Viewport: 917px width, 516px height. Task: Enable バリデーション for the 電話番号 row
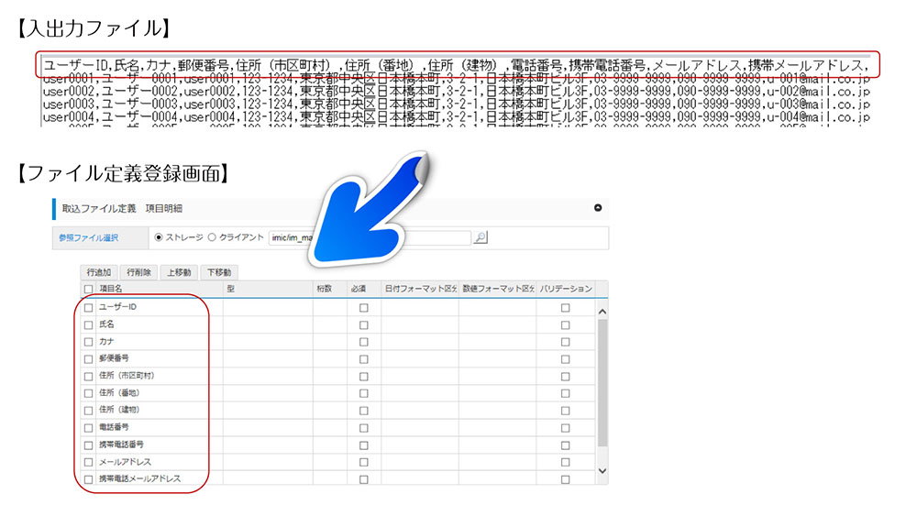coord(565,428)
